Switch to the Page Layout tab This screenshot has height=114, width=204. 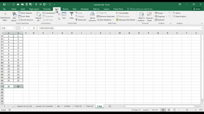(x=34, y=9)
